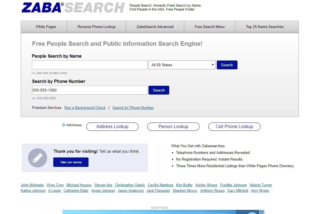
Task: Open the Cecilia Martinez link
Action: coord(160,185)
